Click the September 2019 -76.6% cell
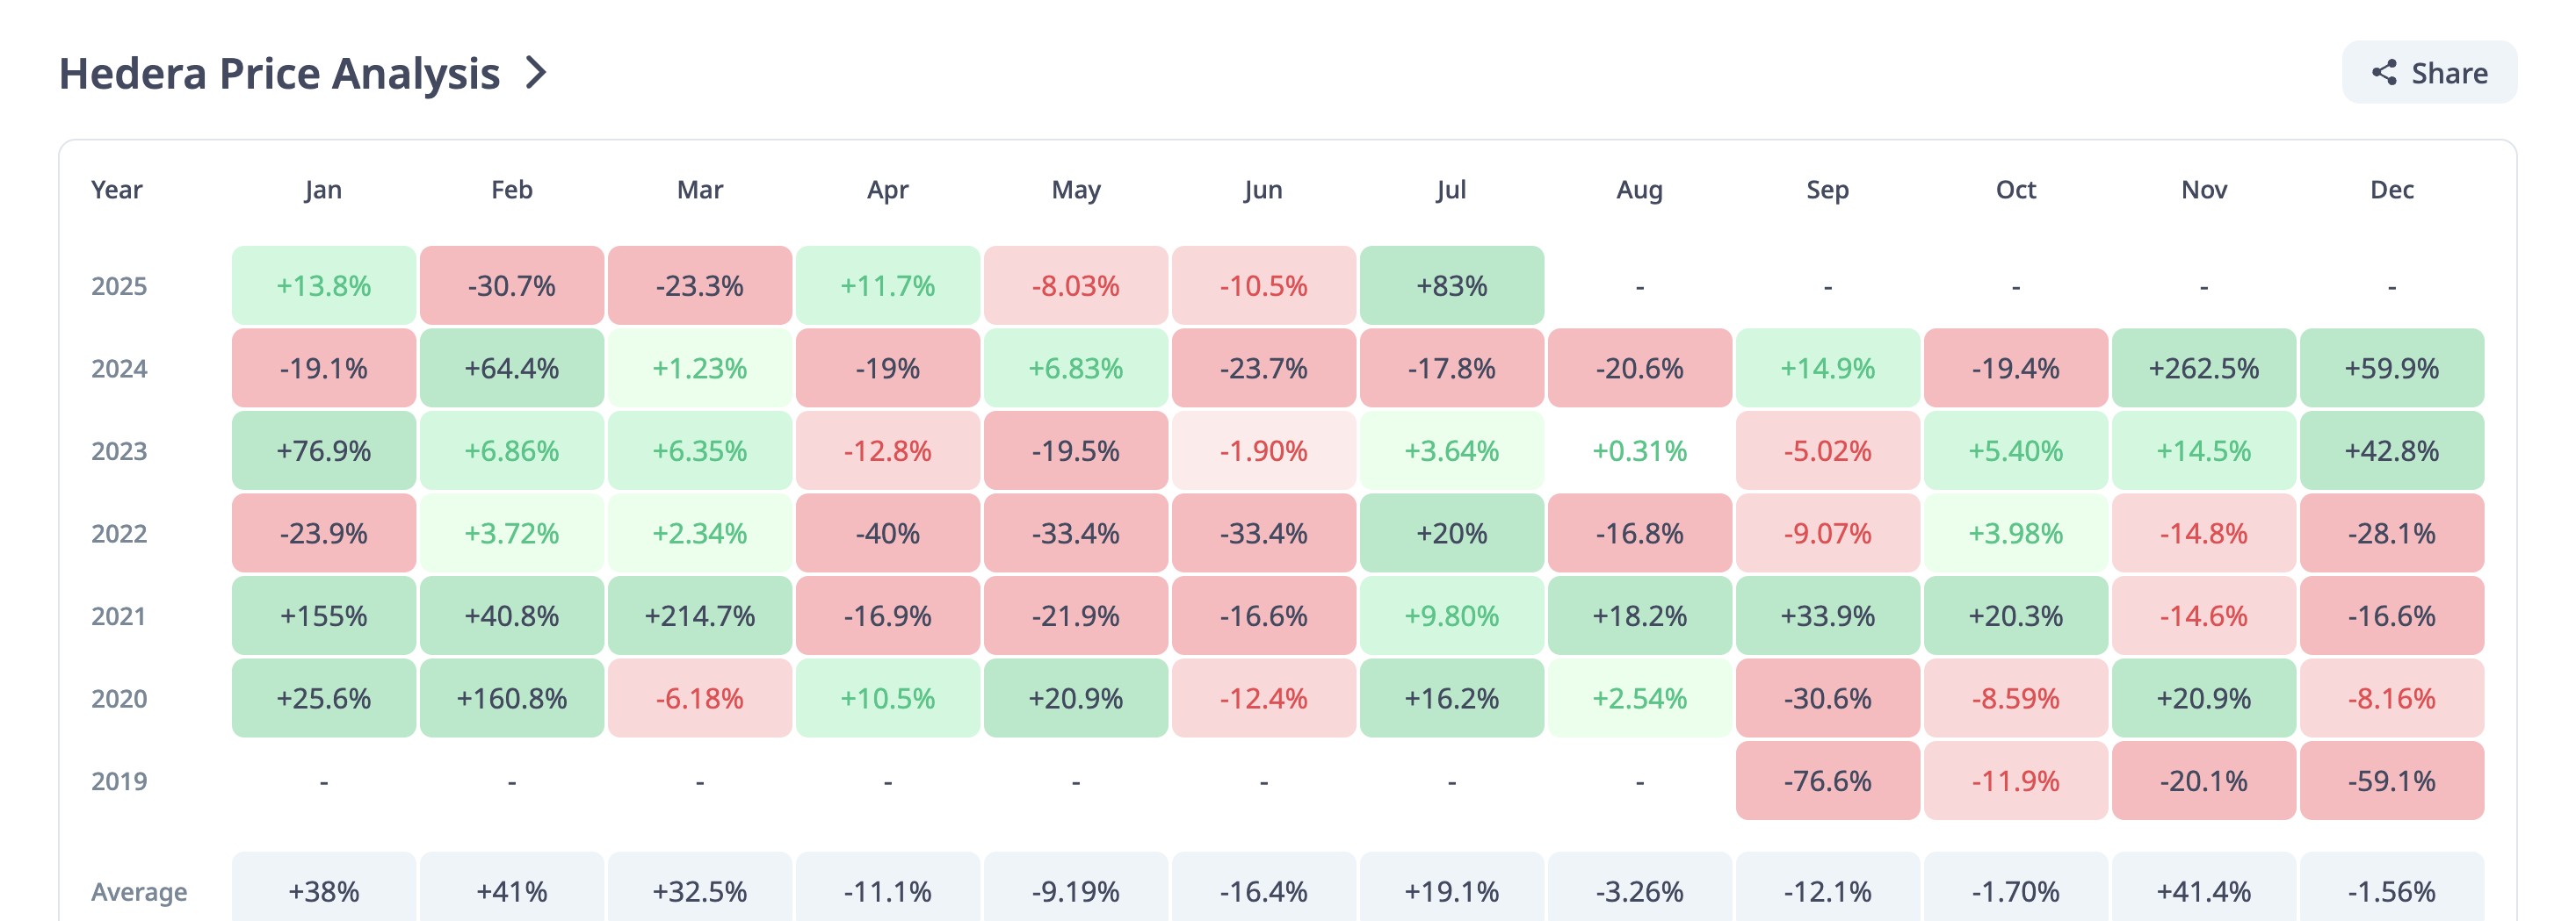This screenshot has height=921, width=2576. point(1827,781)
